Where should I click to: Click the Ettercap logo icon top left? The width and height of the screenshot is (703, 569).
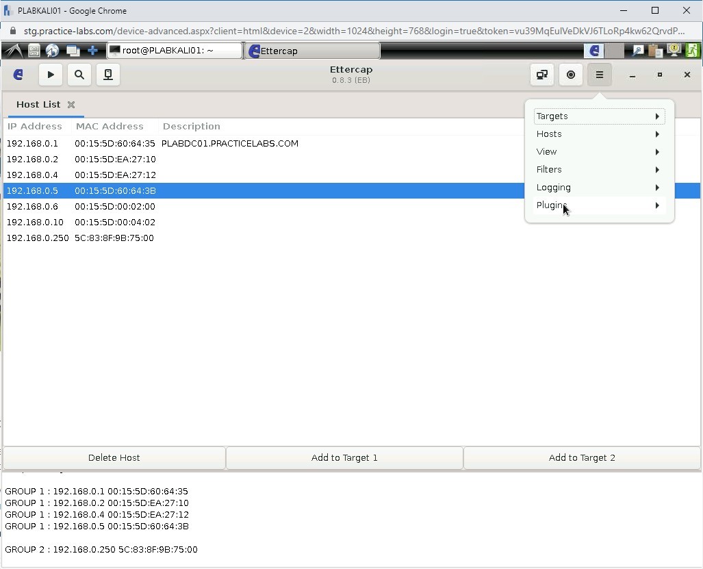(x=18, y=75)
